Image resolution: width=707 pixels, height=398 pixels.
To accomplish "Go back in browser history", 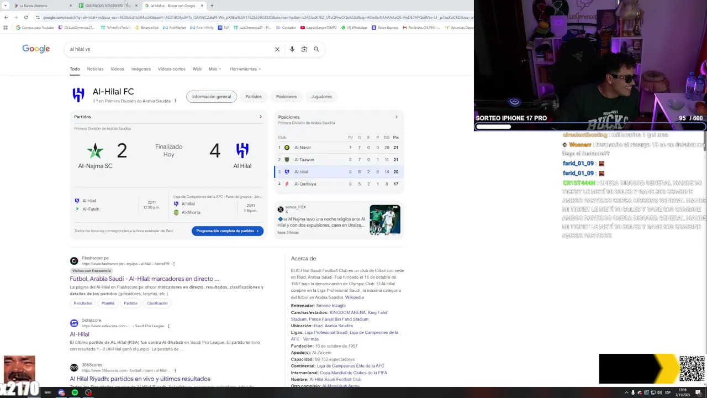I will click(6, 17).
